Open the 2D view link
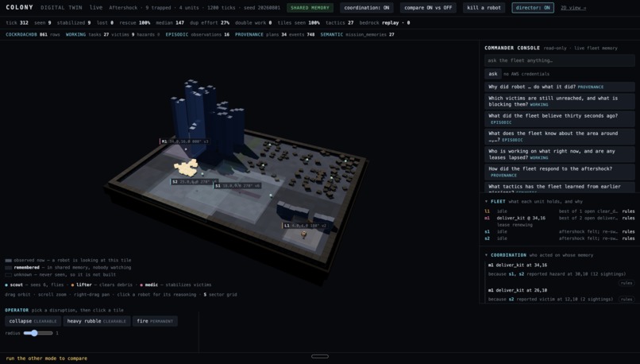This screenshot has width=640, height=364. pos(573,8)
